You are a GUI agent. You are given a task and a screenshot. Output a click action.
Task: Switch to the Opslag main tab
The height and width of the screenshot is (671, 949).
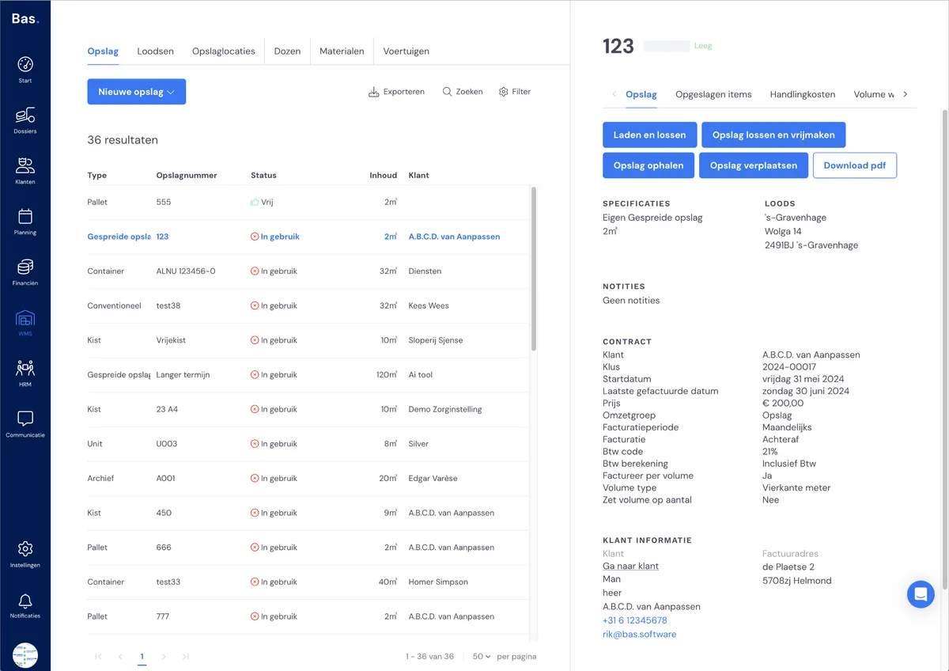click(x=103, y=51)
